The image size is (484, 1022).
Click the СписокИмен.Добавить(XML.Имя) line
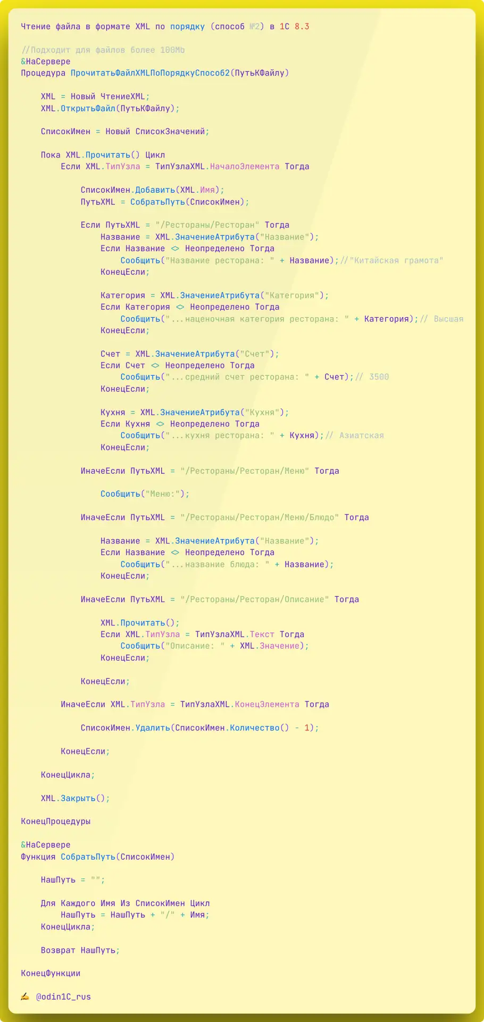pyautogui.click(x=153, y=190)
